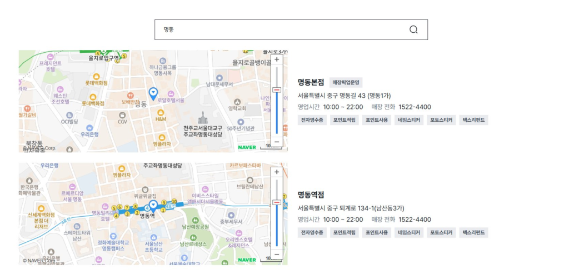Screen dimensions: 569x279
Task: Click the 오리엔스호텔 marker
Action: coord(238,233)
